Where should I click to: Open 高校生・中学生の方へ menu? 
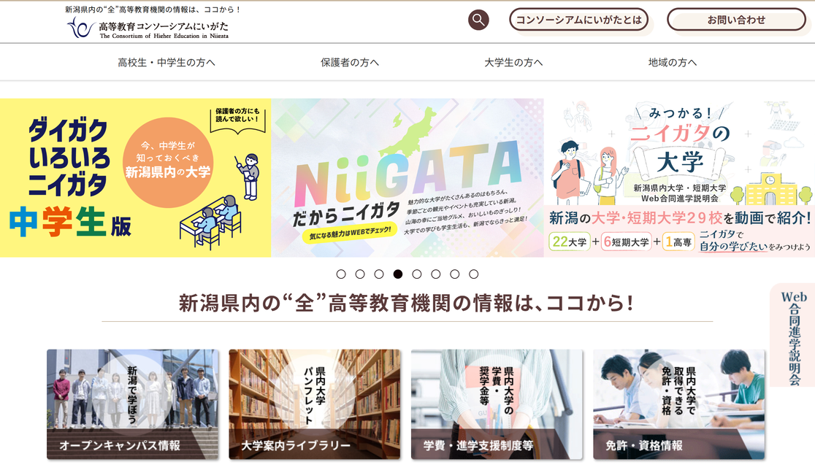(x=167, y=62)
